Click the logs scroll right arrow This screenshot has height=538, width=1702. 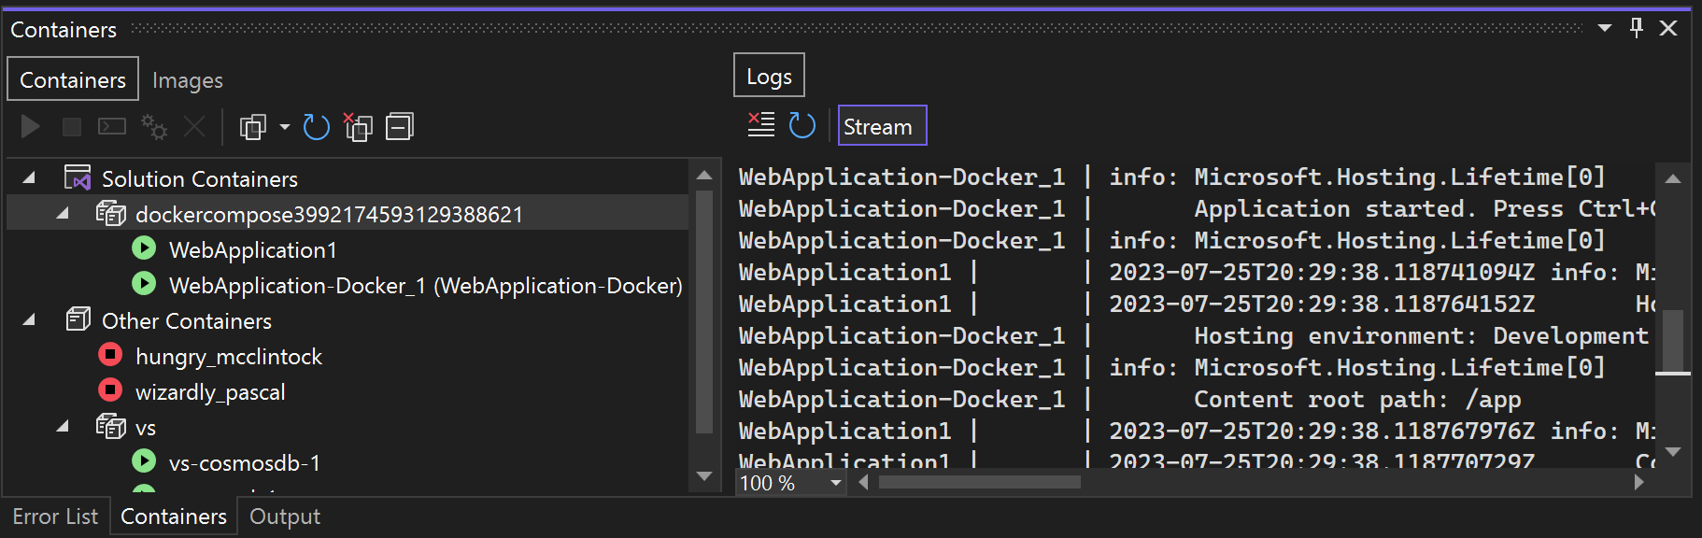pos(1638,482)
